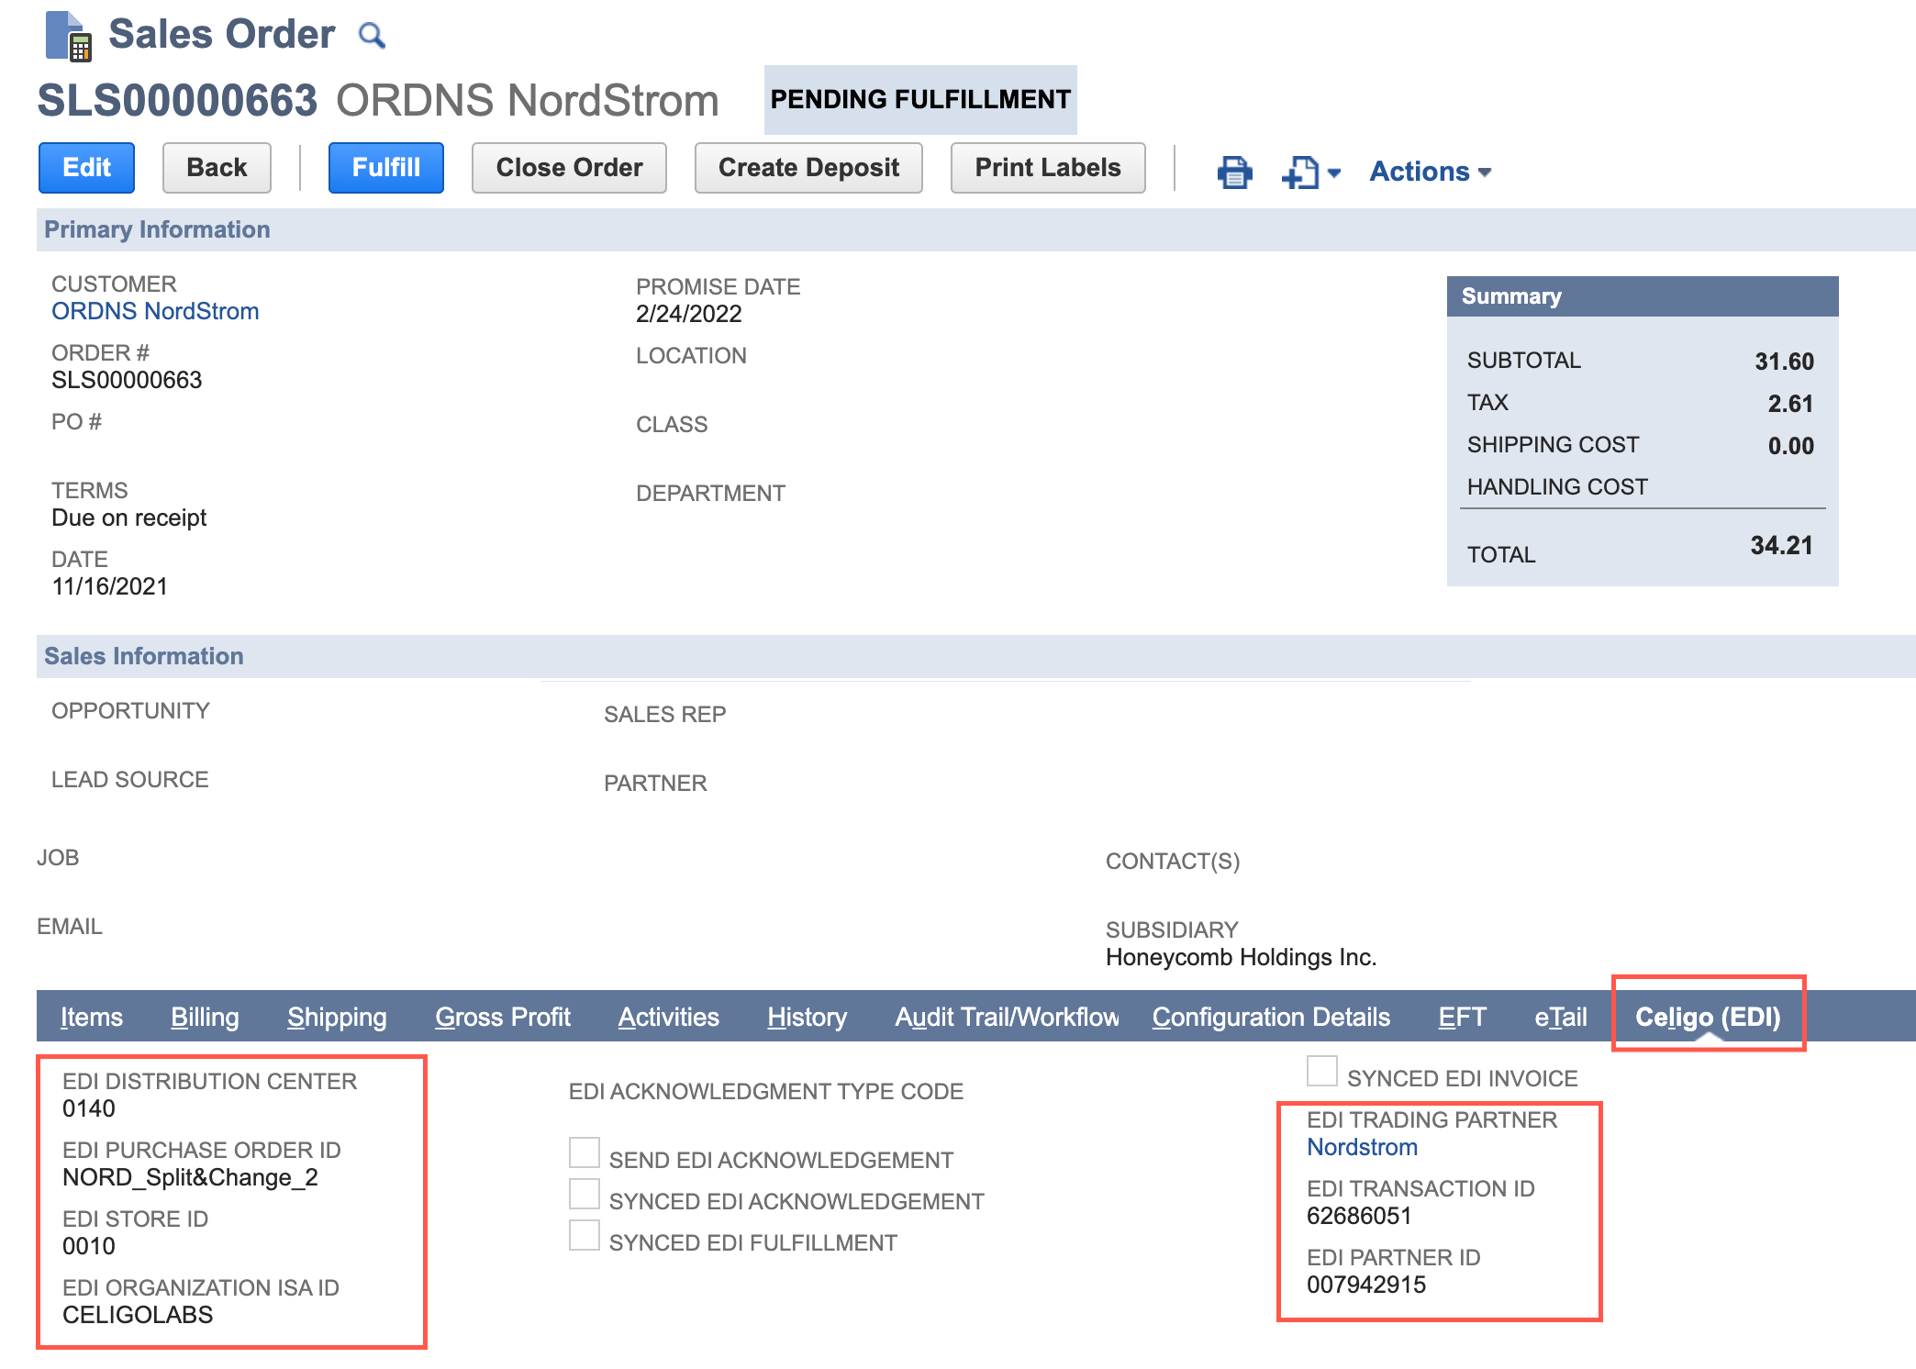Open the eTail tab

(x=1560, y=1017)
